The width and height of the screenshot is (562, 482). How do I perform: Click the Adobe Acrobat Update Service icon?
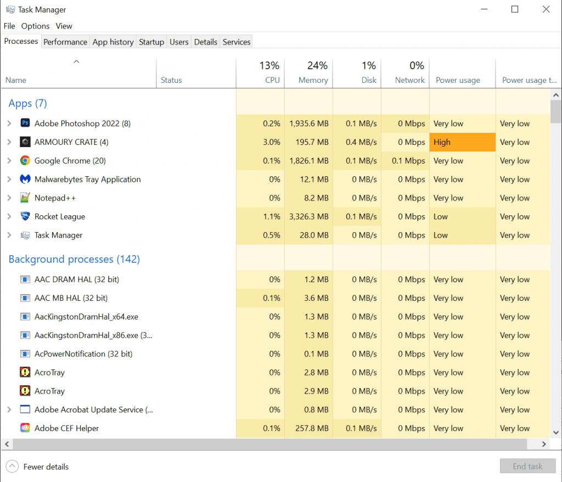click(x=25, y=410)
